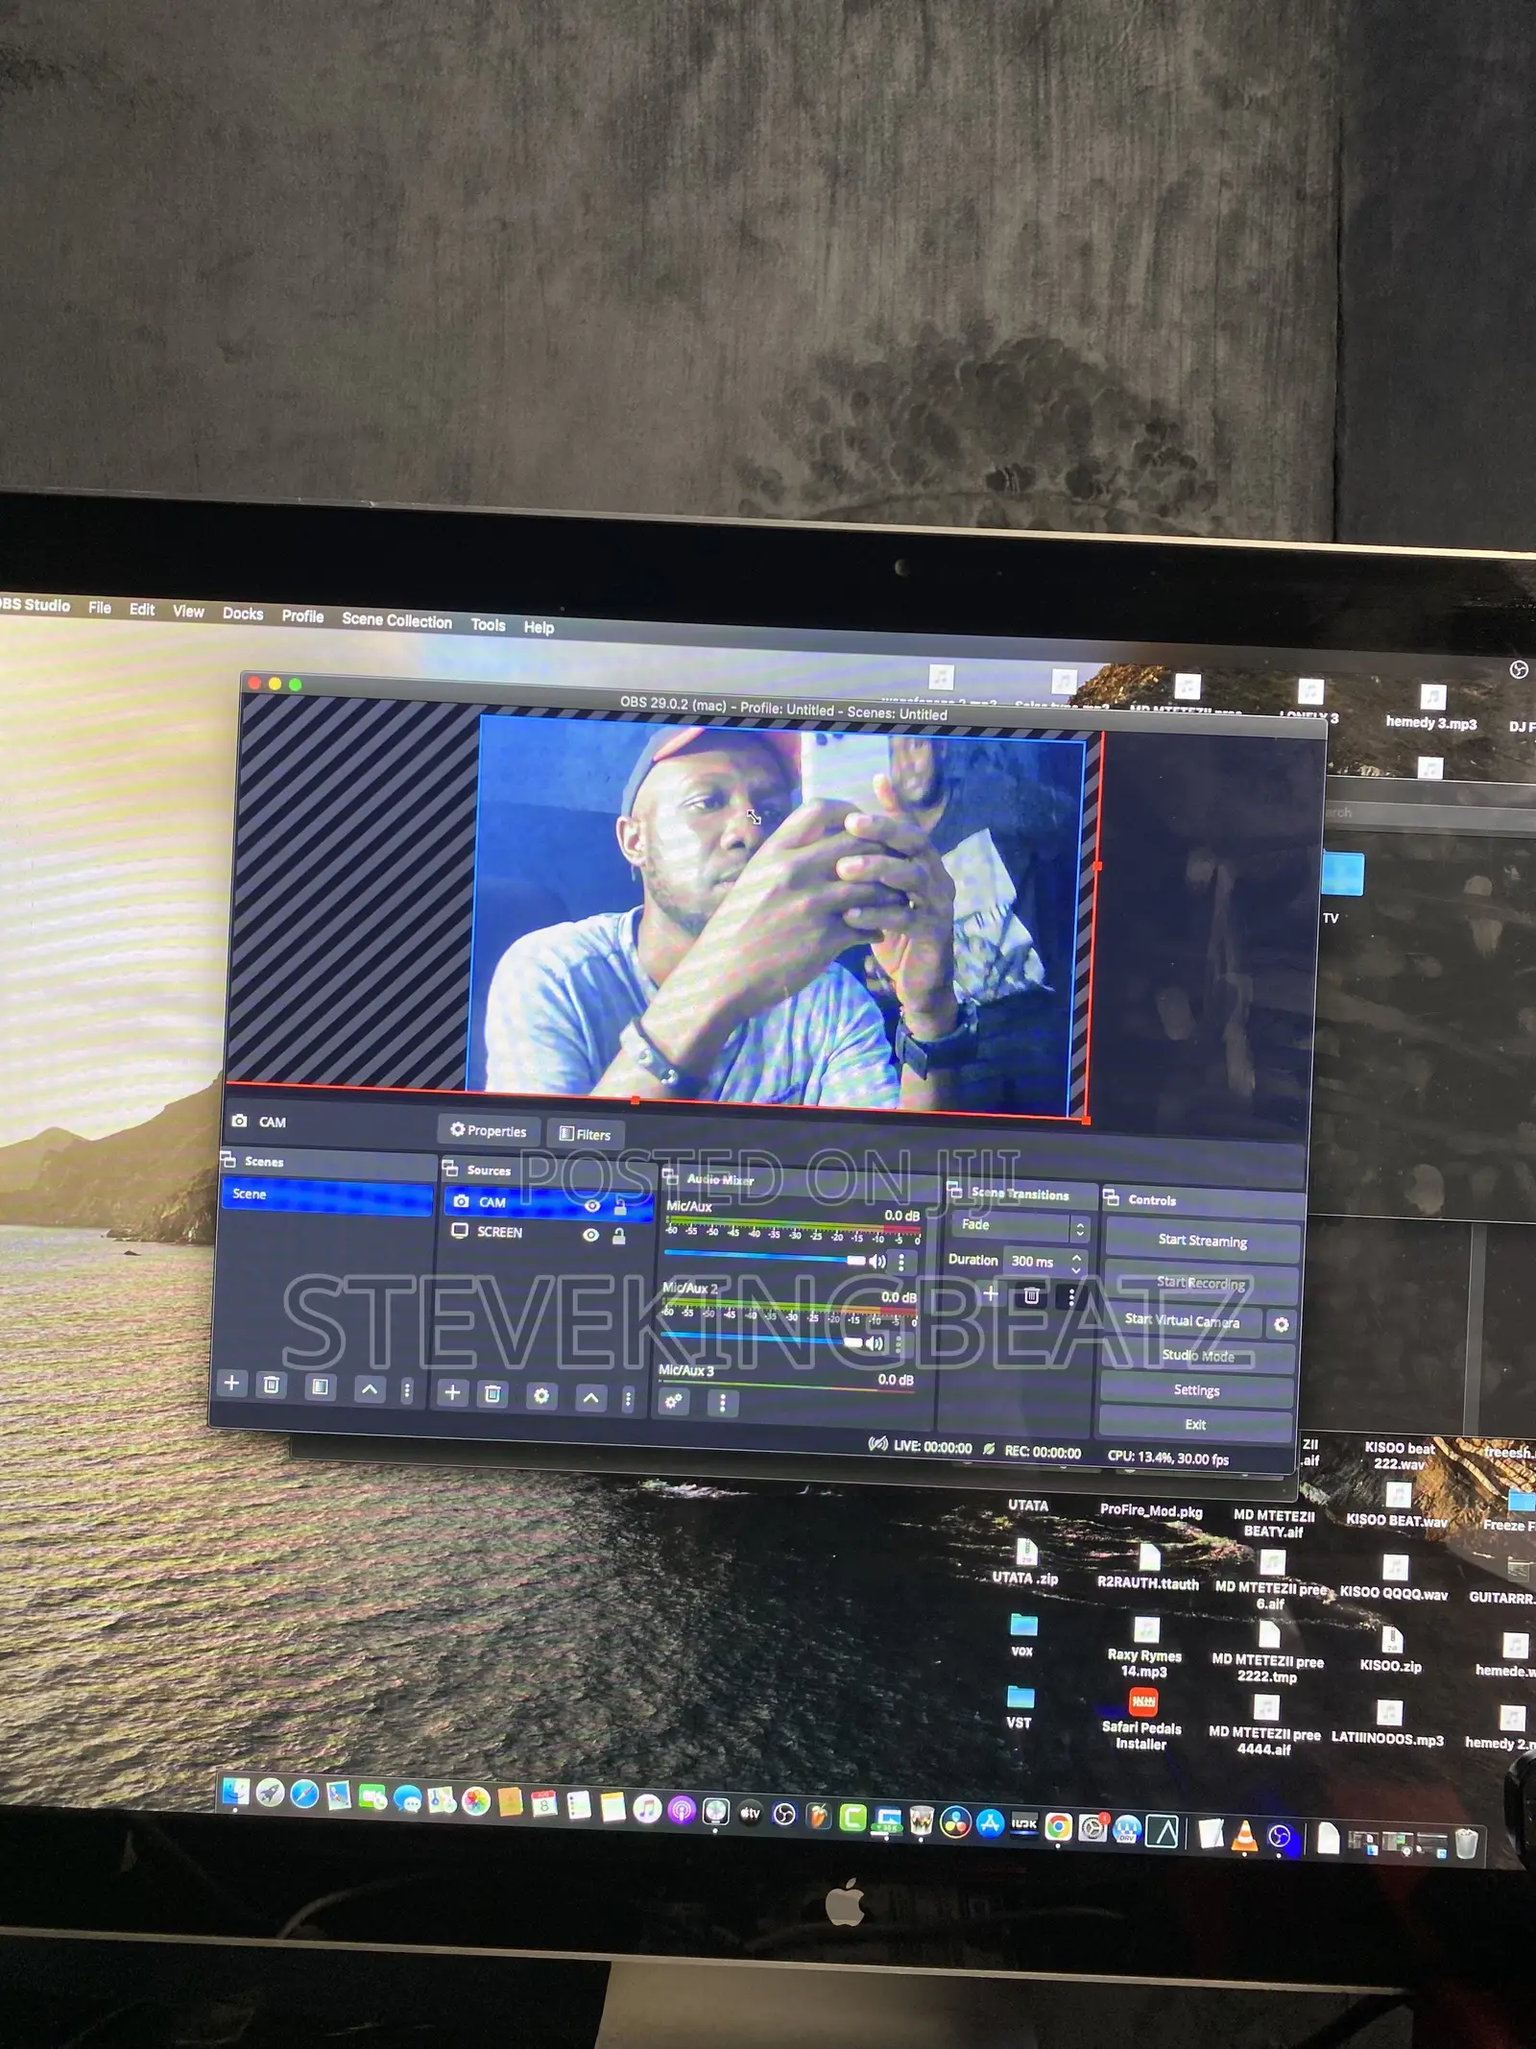Open the Edit menu
This screenshot has width=1536, height=2049.
click(x=142, y=610)
